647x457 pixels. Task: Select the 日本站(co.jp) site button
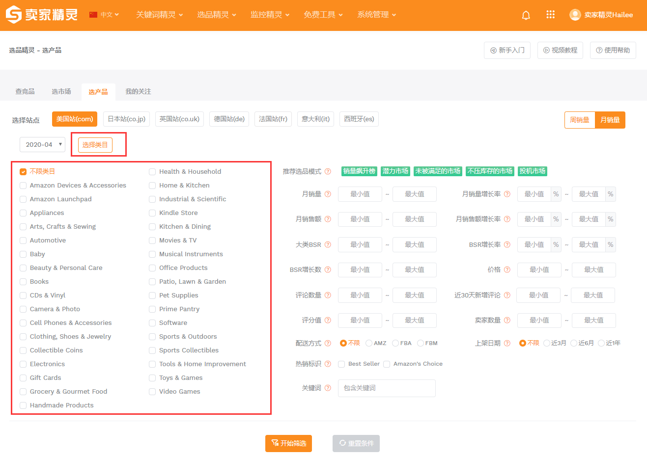click(x=126, y=119)
